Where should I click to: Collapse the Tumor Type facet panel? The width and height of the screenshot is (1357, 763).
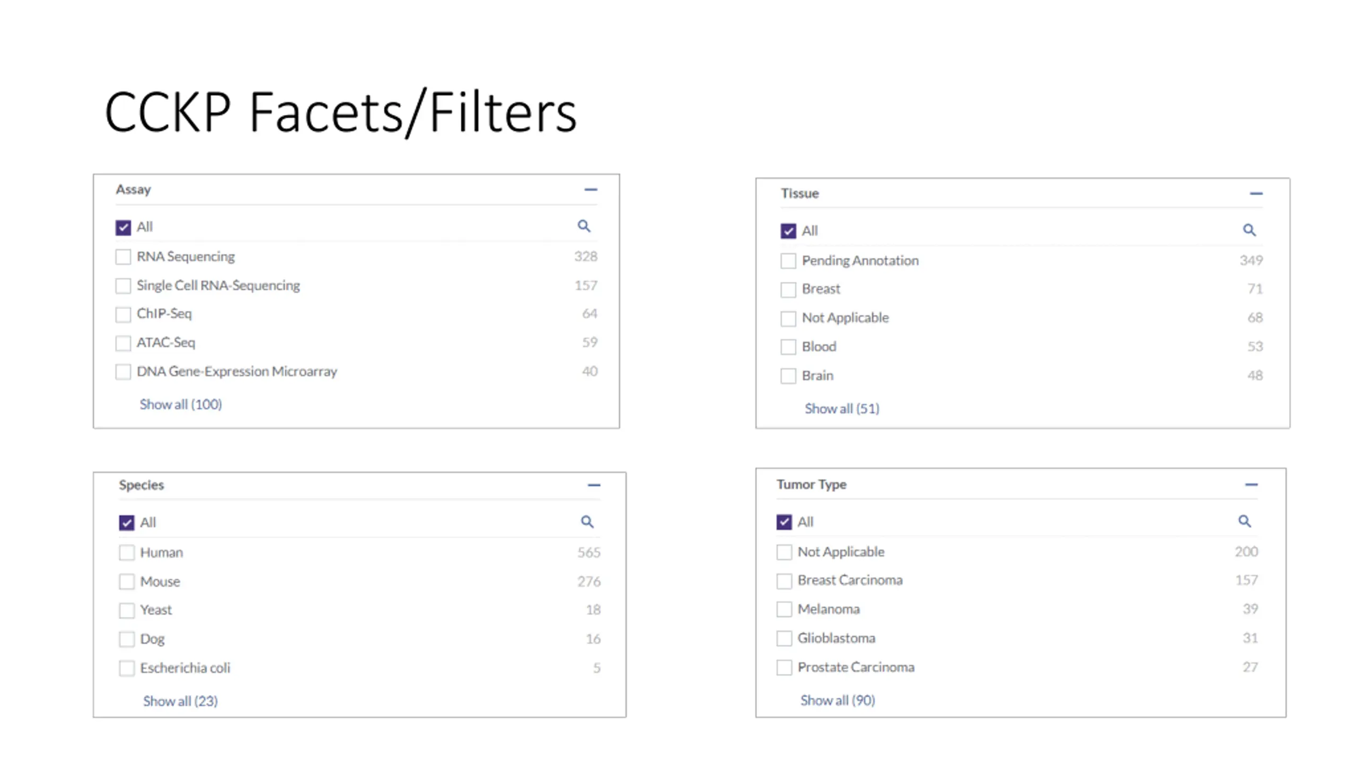(1251, 484)
